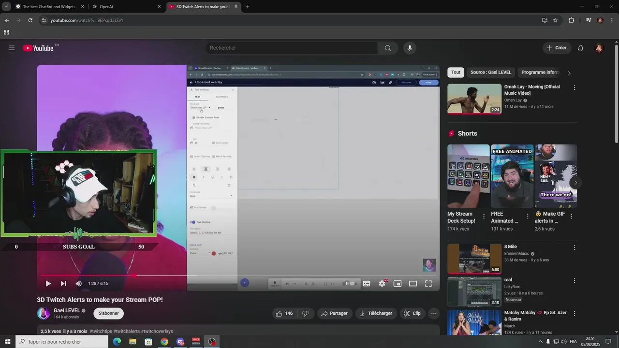Open Chrome tab search dropdown
The image size is (619, 348).
coord(6,7)
